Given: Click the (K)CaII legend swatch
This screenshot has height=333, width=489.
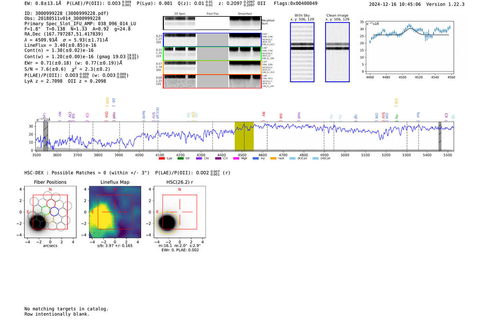Looking at the screenshot, I should click(292, 159).
